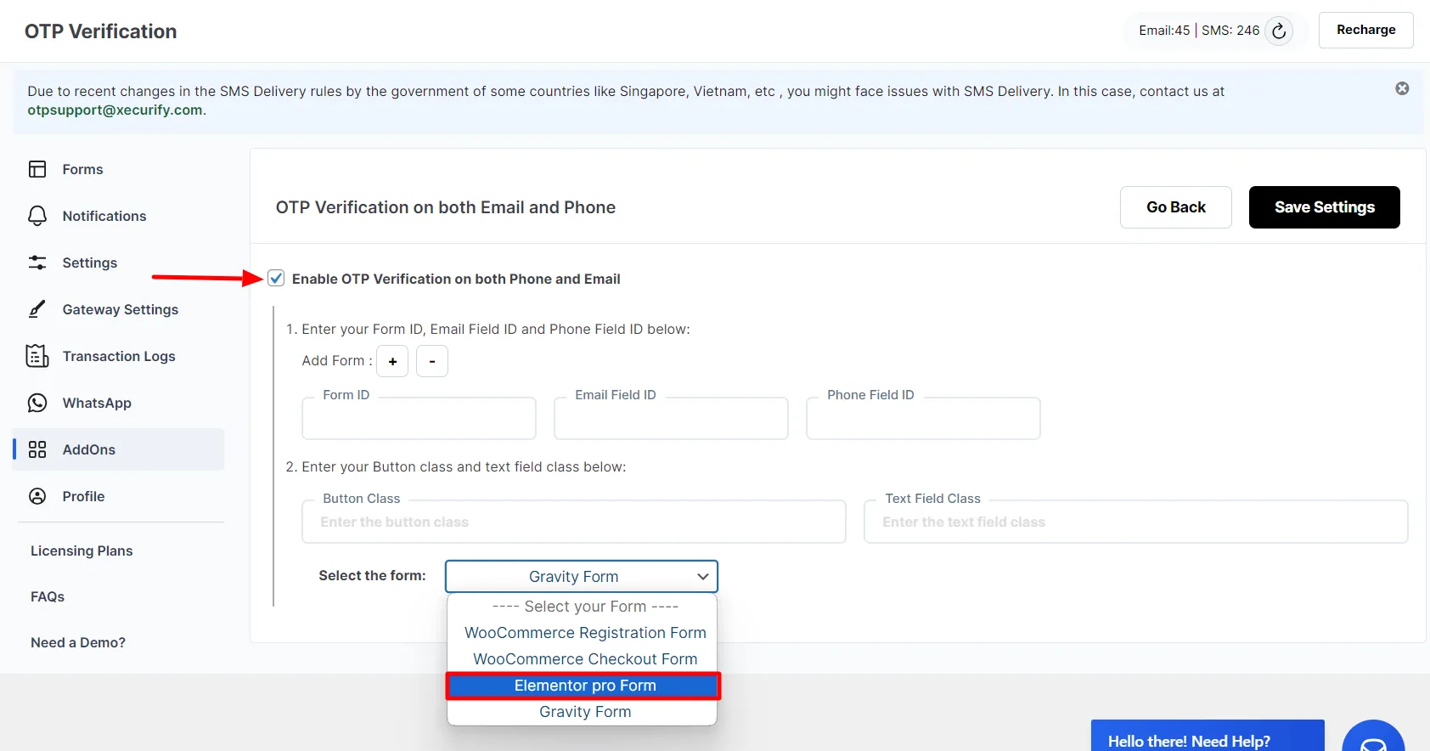The height and width of the screenshot is (751, 1430).
Task: Click the Transaction Logs clipboard icon
Action: (x=37, y=356)
